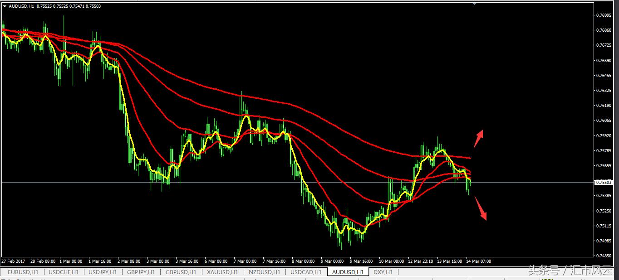Click the 0.76860 price scale label
Viewport: 619px width, 280px height.
pos(603,30)
